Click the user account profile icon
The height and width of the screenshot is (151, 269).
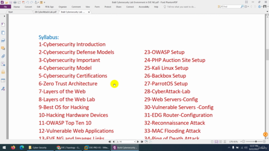[265, 7]
